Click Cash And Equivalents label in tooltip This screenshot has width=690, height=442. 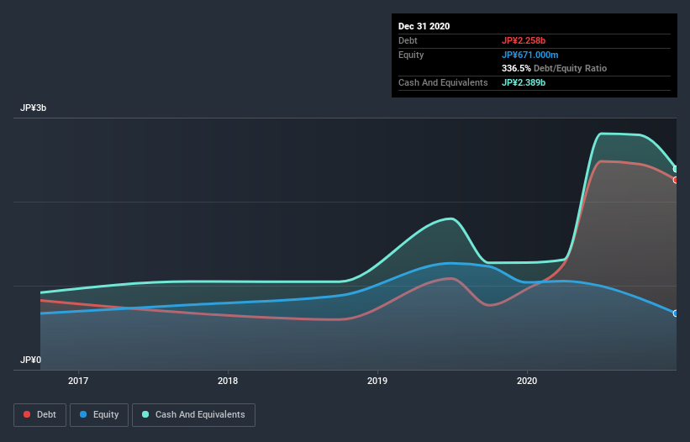point(443,82)
